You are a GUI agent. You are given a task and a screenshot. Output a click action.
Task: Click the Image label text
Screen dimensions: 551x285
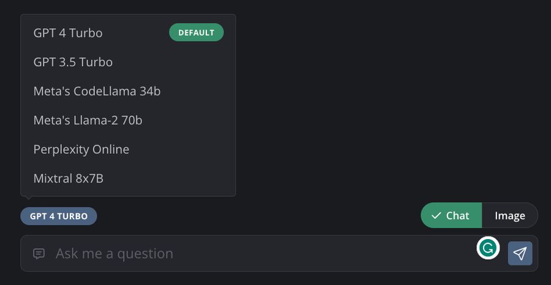[510, 215]
